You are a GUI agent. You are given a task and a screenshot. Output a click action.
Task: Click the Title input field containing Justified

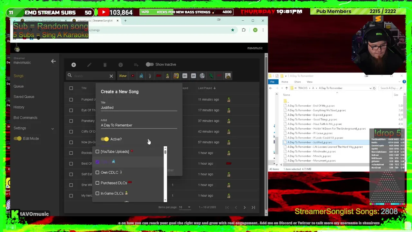click(139, 108)
